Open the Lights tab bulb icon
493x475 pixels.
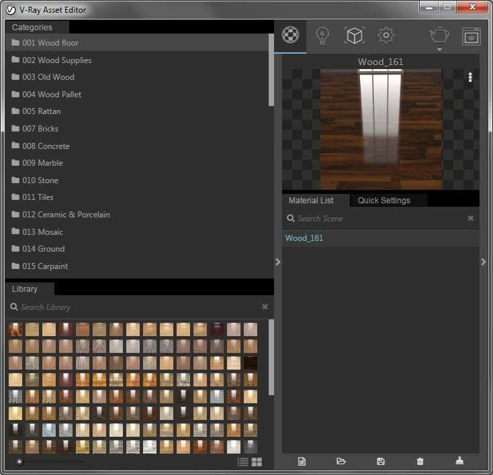322,36
